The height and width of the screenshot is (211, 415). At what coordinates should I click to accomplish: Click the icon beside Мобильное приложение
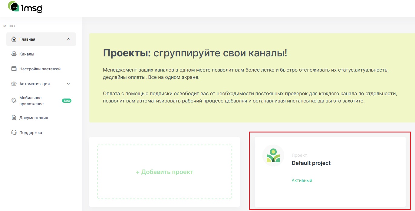click(14, 101)
